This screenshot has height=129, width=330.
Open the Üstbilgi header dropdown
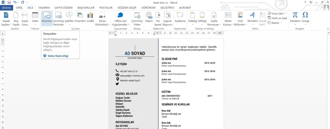coord(192,19)
